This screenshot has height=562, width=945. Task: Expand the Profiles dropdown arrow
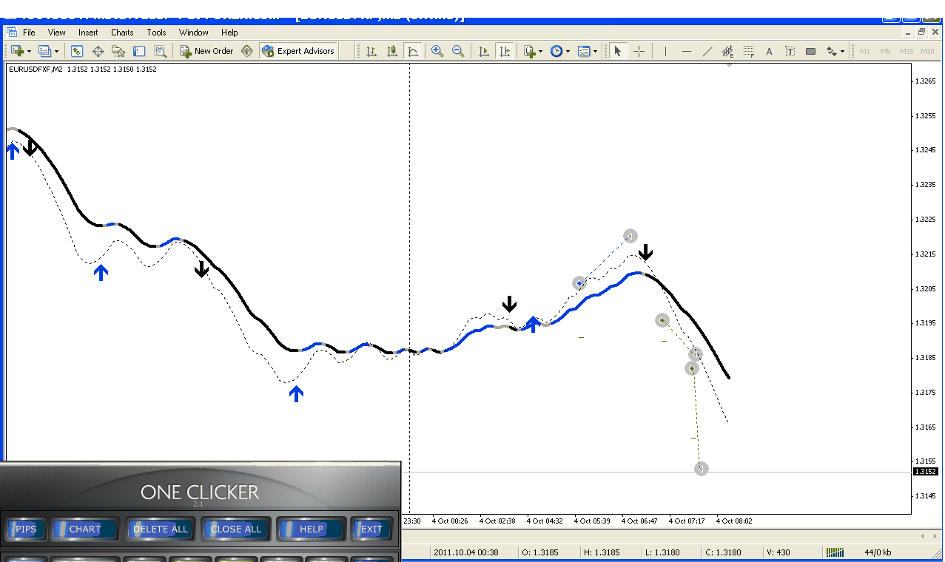(57, 52)
